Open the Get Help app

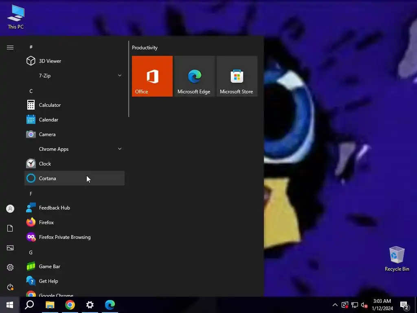(x=75, y=281)
